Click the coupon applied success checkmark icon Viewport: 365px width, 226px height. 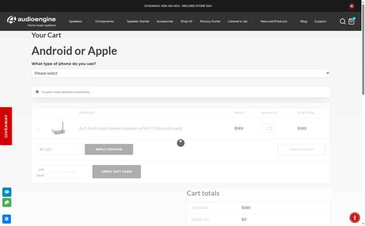tap(37, 92)
